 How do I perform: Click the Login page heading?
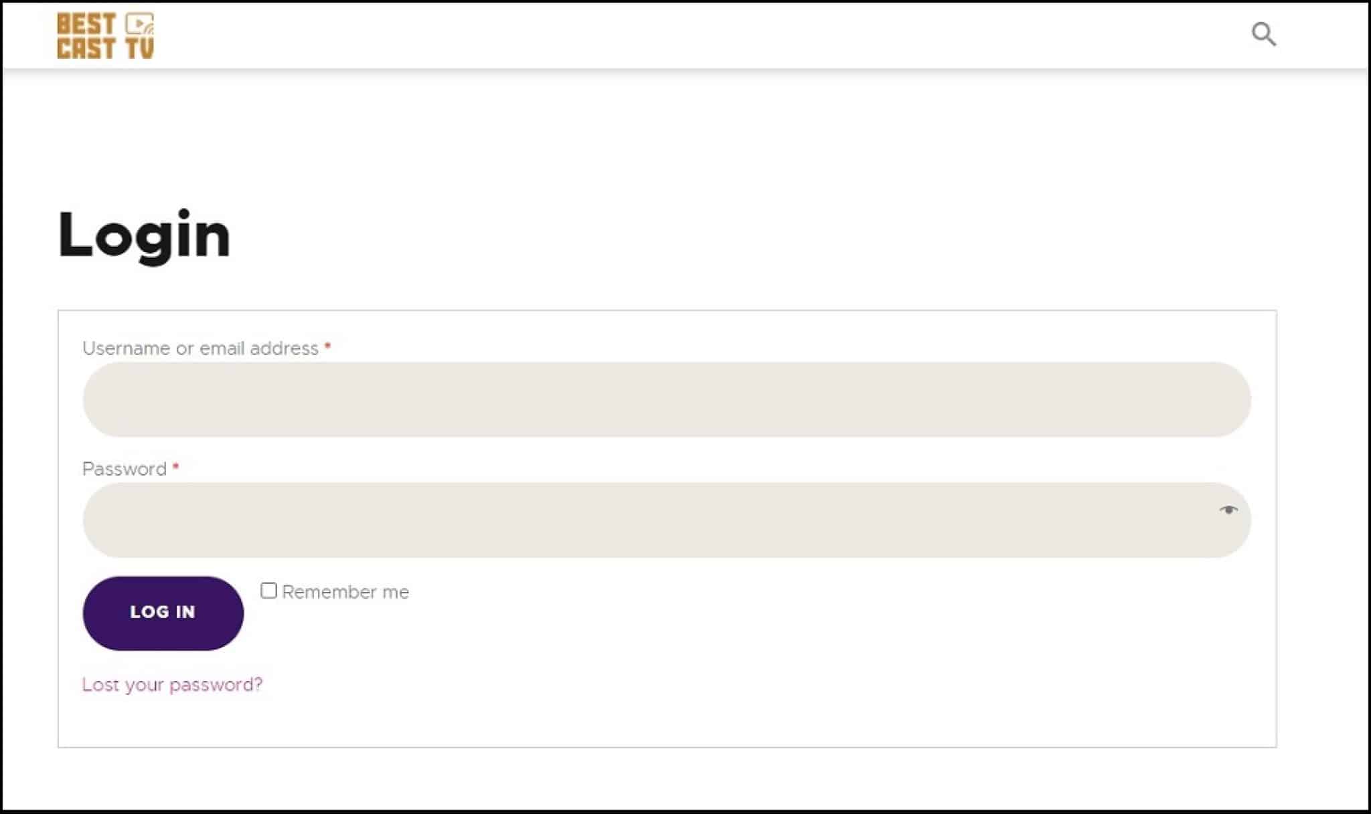[145, 236]
